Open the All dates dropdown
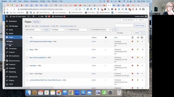This screenshot has width=174, height=97. pyautogui.click(x=59, y=30)
